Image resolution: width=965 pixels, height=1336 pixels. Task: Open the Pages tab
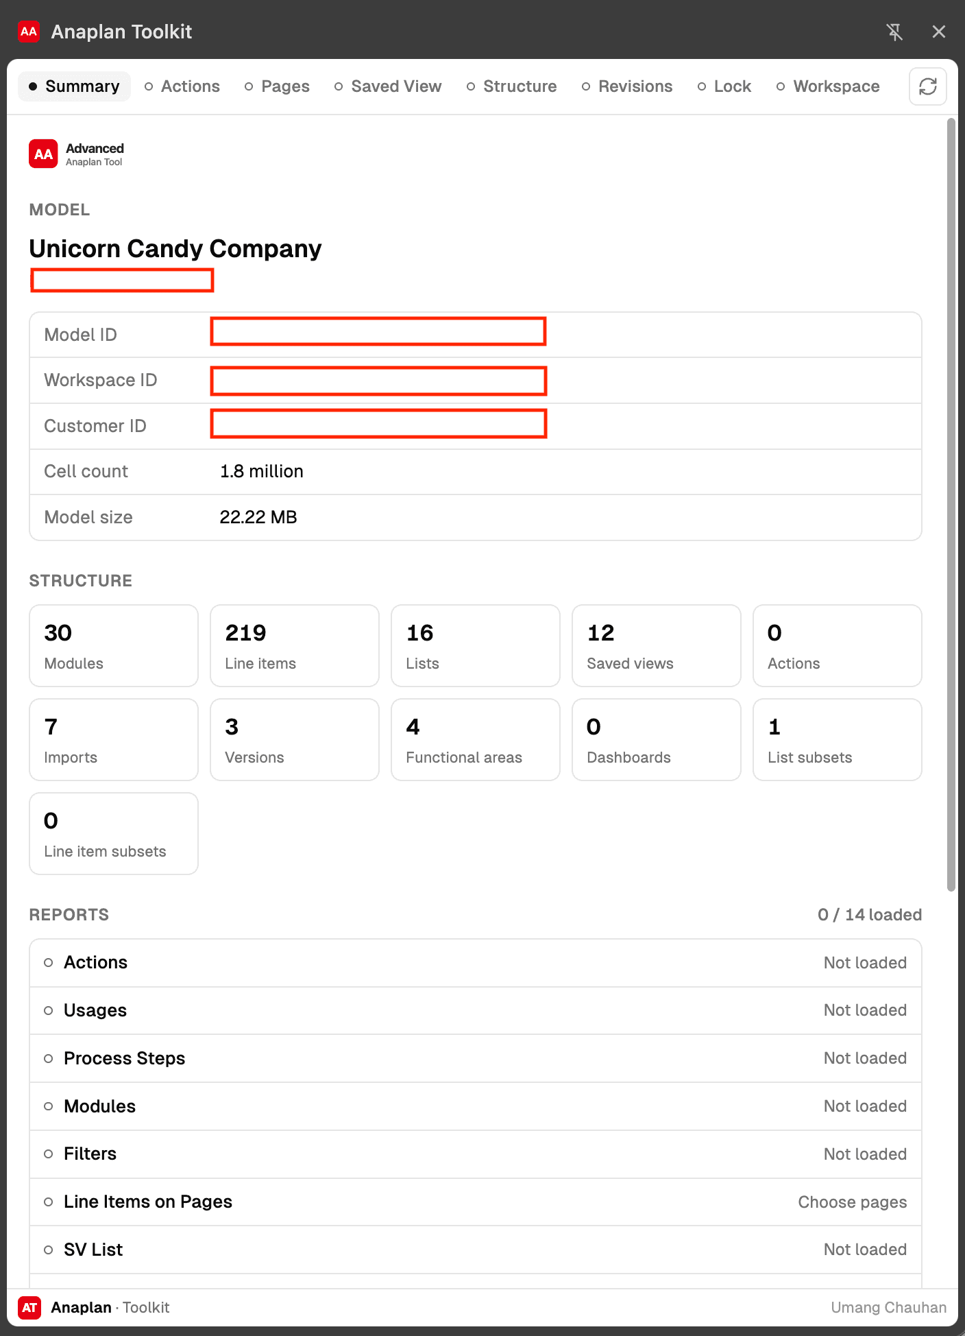click(x=277, y=86)
